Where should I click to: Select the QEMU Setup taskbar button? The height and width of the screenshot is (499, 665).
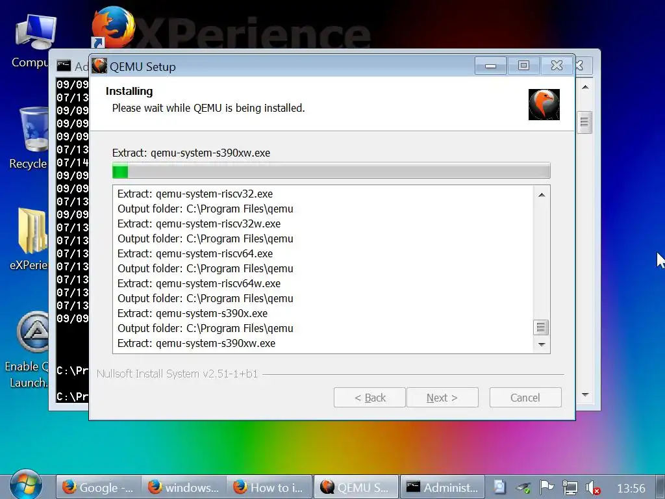click(x=356, y=487)
